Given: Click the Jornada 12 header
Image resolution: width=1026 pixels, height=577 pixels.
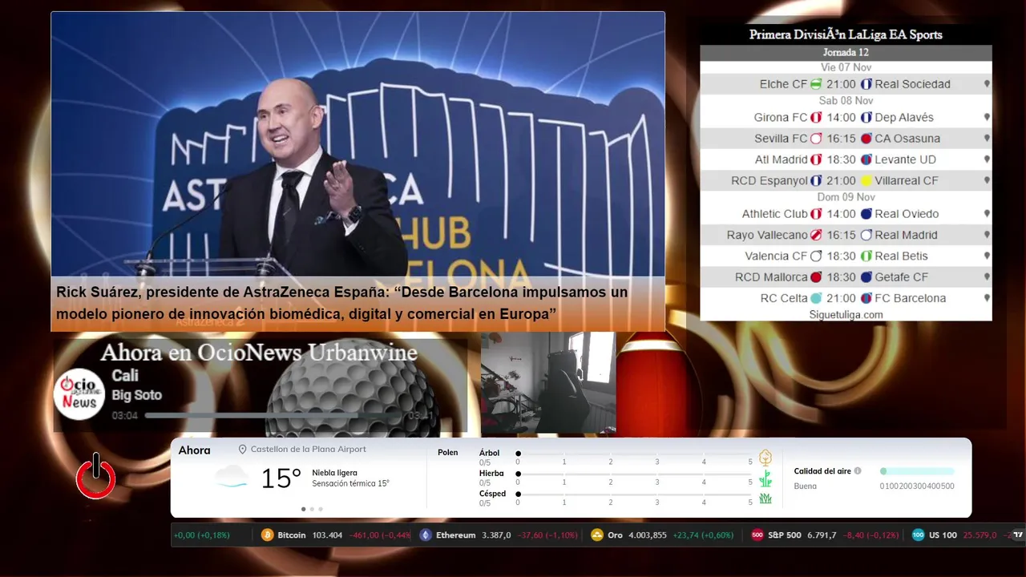Looking at the screenshot, I should point(846,52).
